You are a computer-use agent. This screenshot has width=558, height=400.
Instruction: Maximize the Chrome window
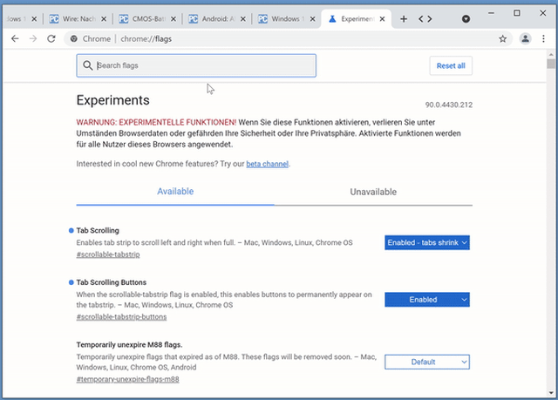517,13
